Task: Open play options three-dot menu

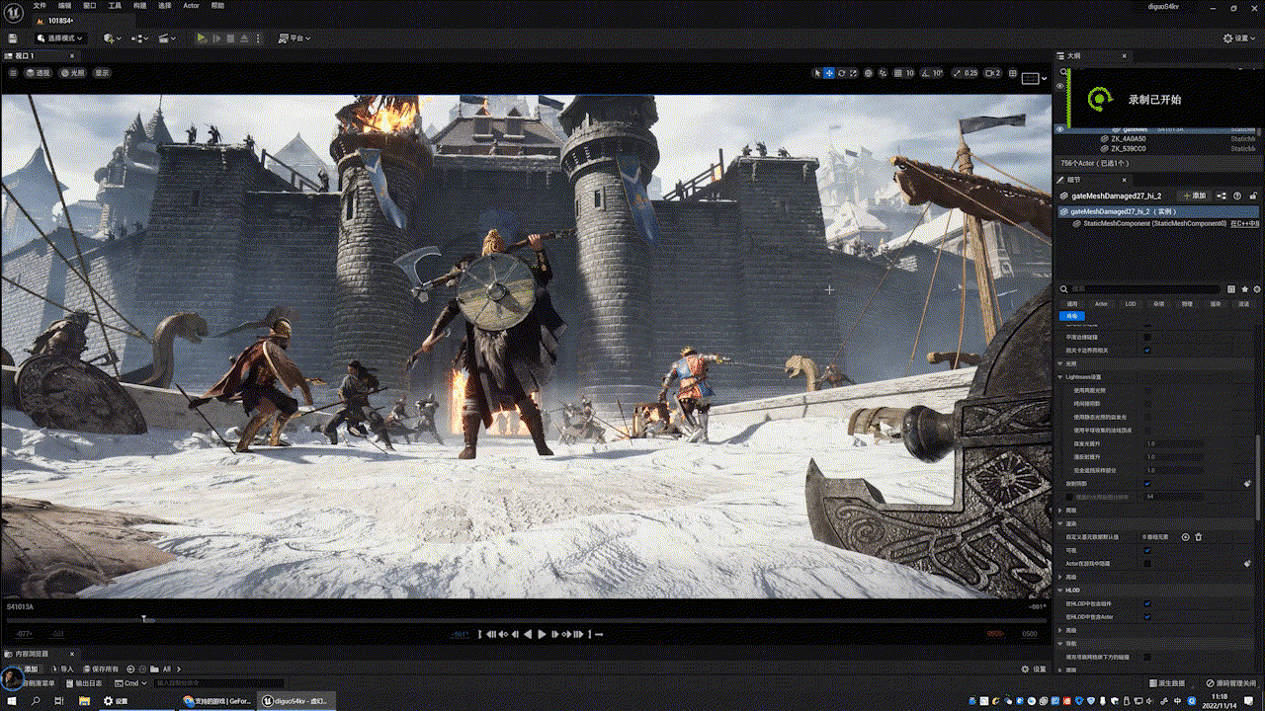Action: (258, 39)
